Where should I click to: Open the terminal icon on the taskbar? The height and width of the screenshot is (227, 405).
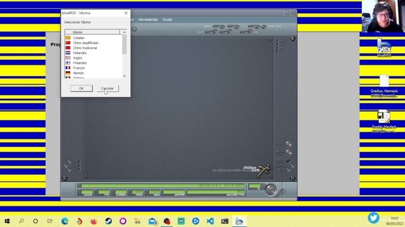[225, 221]
